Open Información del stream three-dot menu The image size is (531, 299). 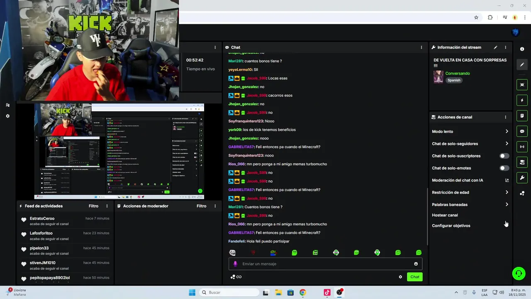pos(505,47)
